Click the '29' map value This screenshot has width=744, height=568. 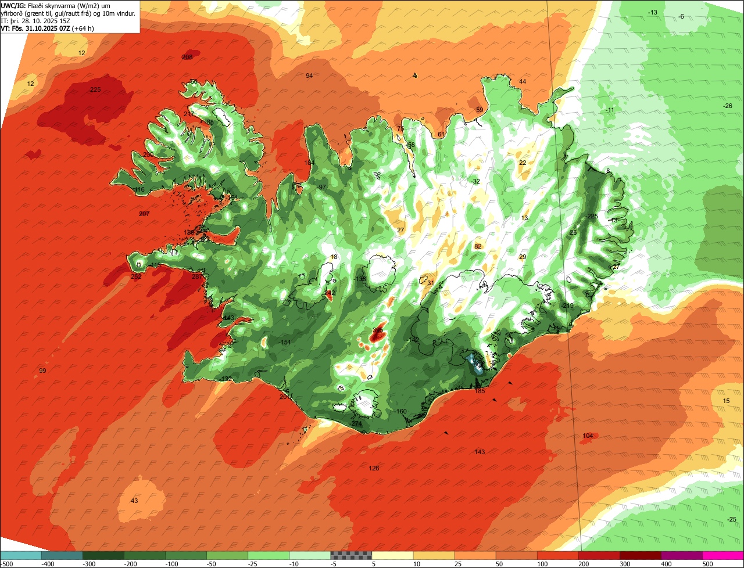click(523, 257)
